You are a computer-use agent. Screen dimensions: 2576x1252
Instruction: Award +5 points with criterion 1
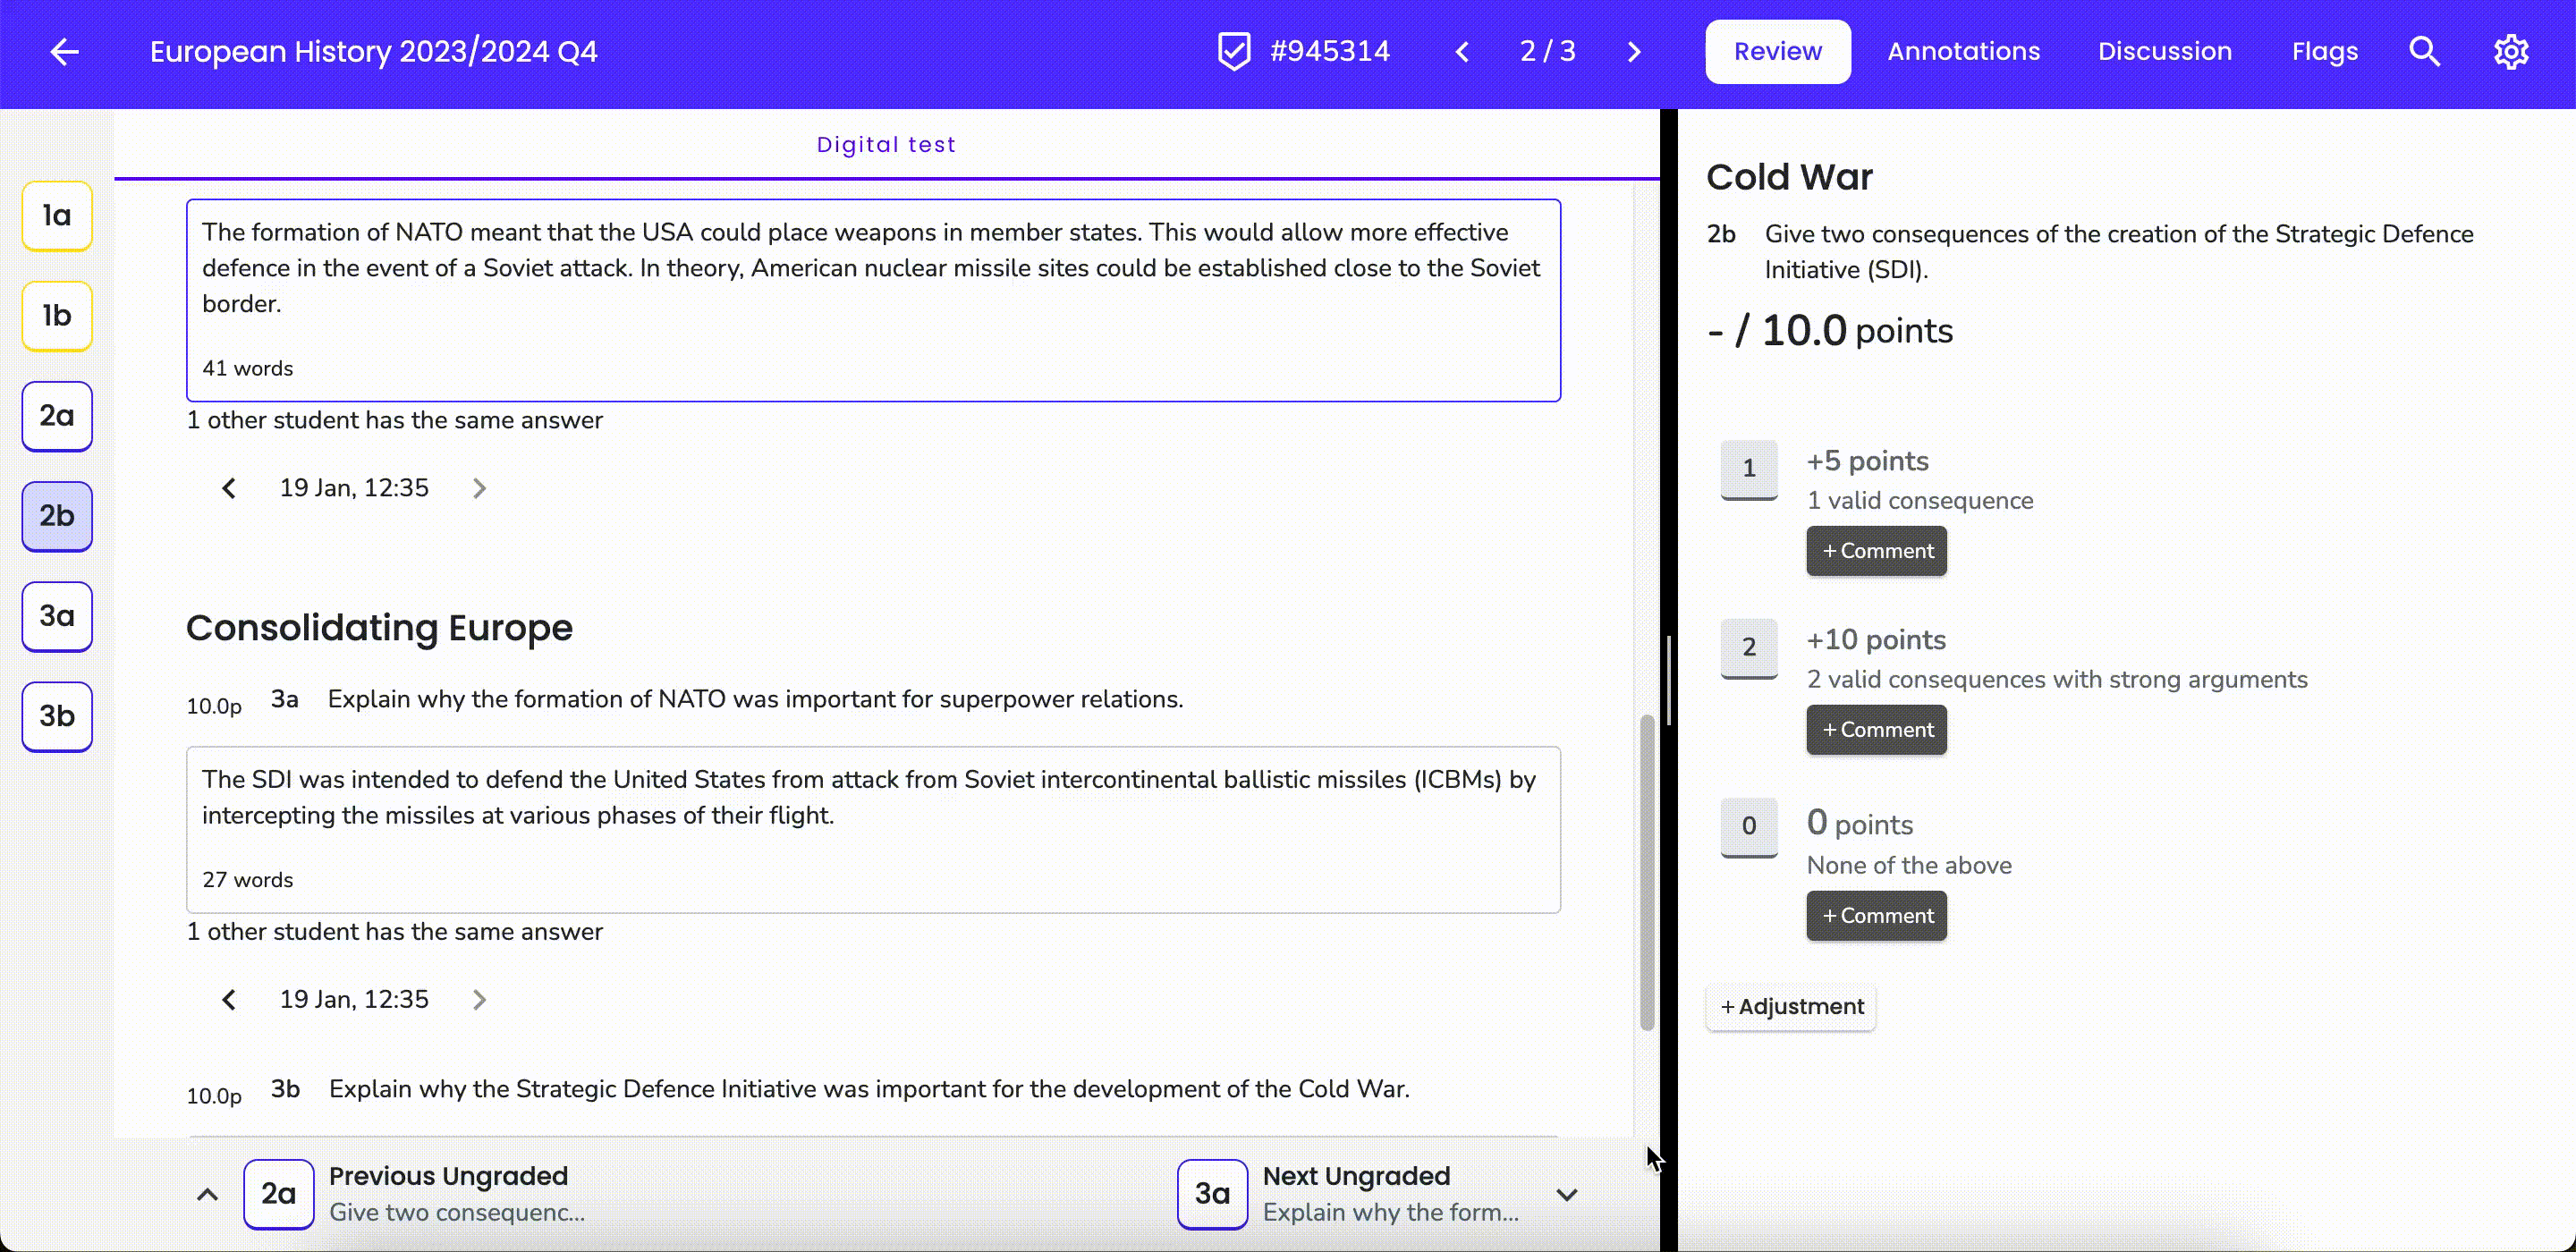(x=1748, y=469)
